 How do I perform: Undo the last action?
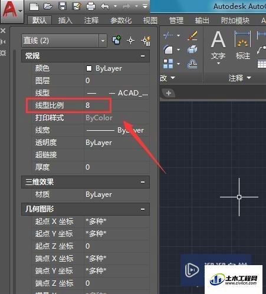(105, 6)
